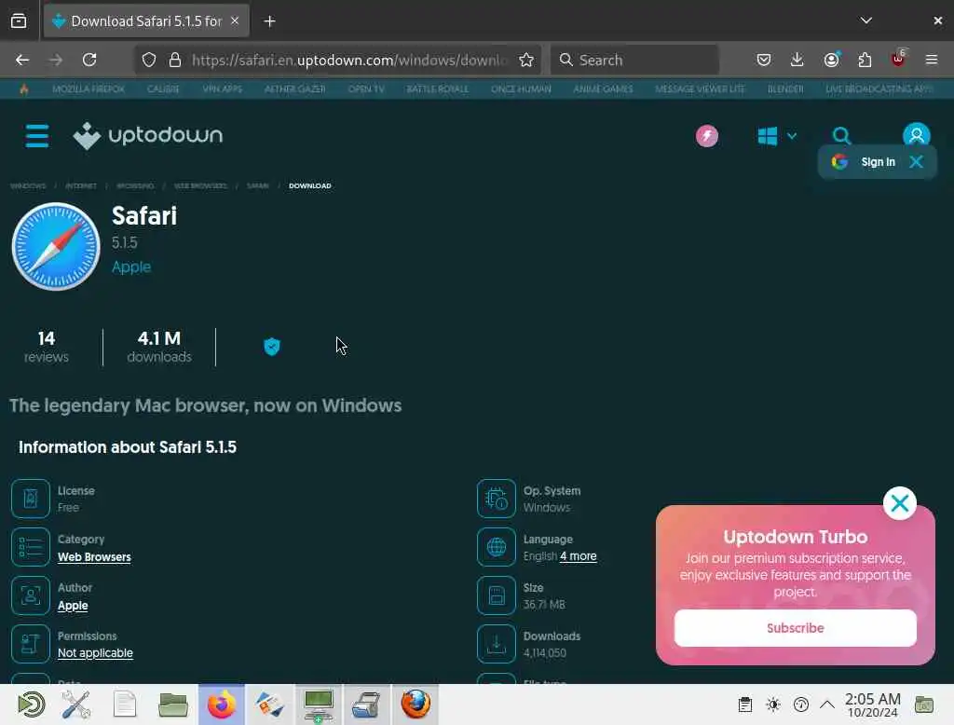The image size is (954, 725).
Task: Subscribe to Uptodown Turbo
Action: pos(796,627)
